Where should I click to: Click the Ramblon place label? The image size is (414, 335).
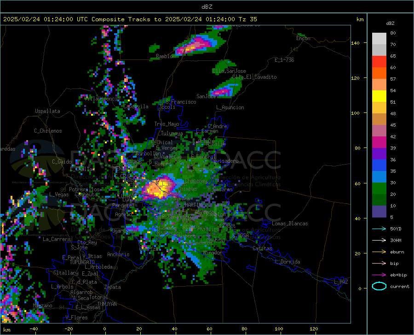click(x=166, y=56)
